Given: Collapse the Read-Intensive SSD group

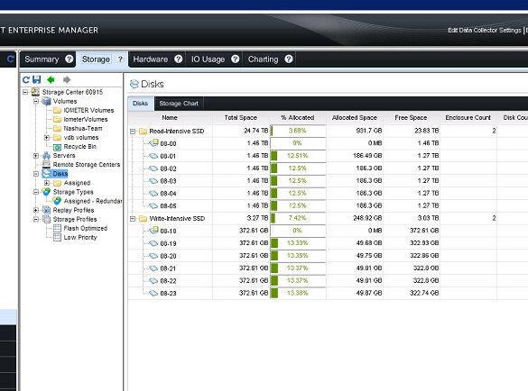Looking at the screenshot, I should pyautogui.click(x=133, y=132).
